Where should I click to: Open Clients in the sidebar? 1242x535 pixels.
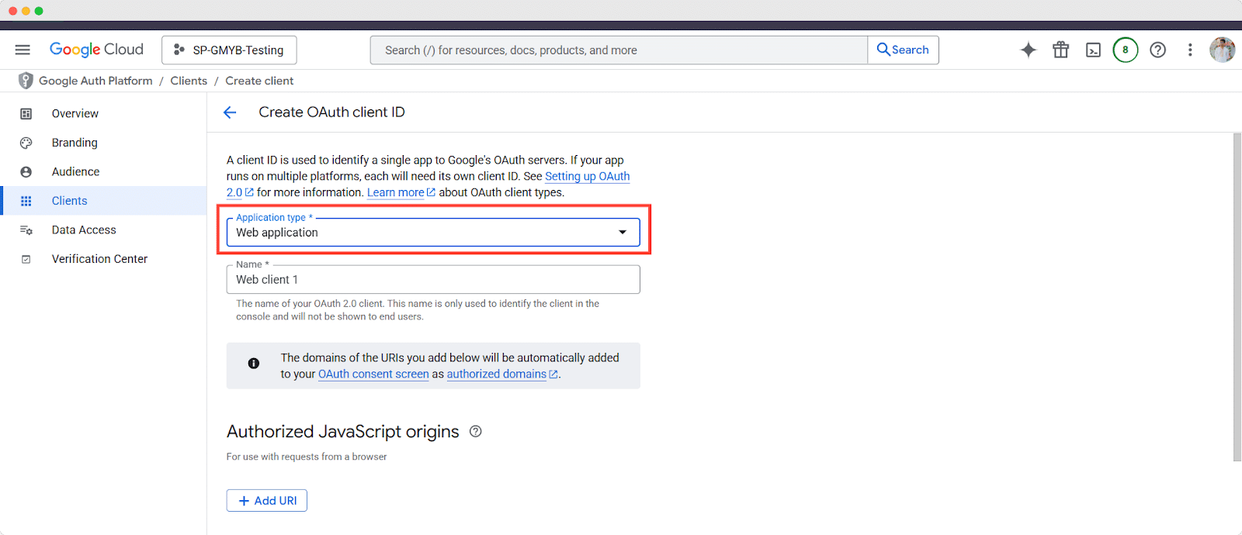tap(103, 201)
